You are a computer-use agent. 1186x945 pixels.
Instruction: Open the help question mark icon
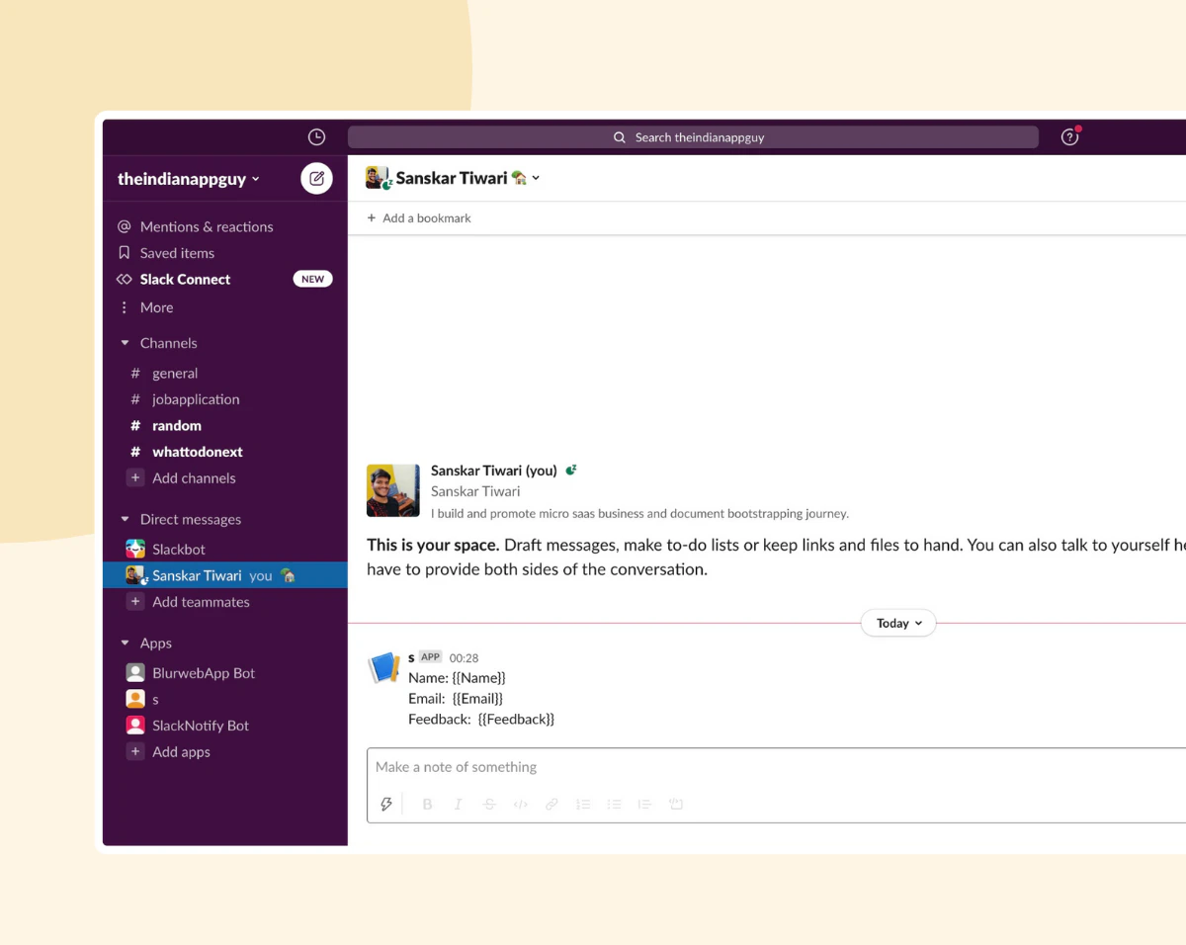1069,137
